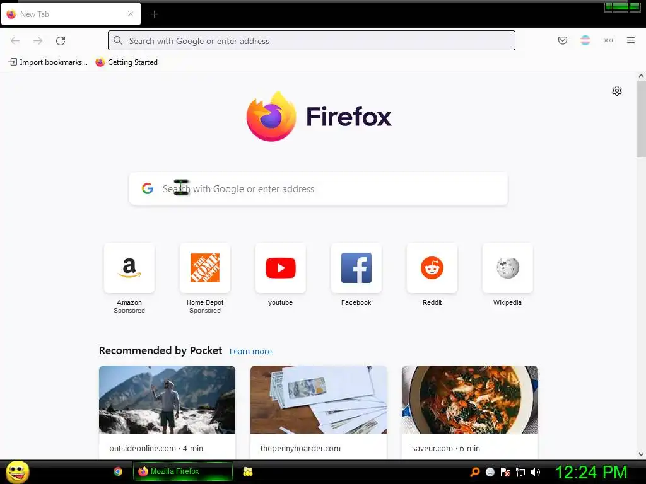Close the New Tab tab

click(131, 14)
